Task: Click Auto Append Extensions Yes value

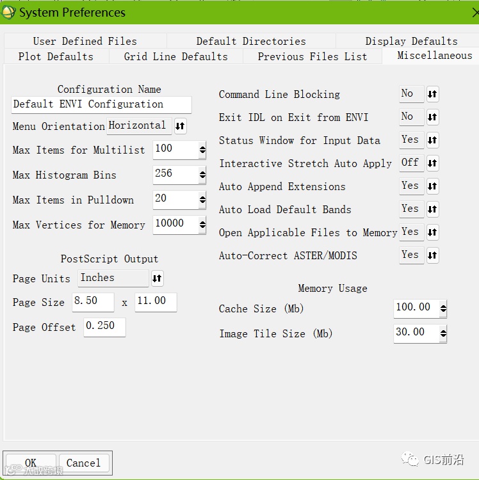Action: tap(412, 186)
